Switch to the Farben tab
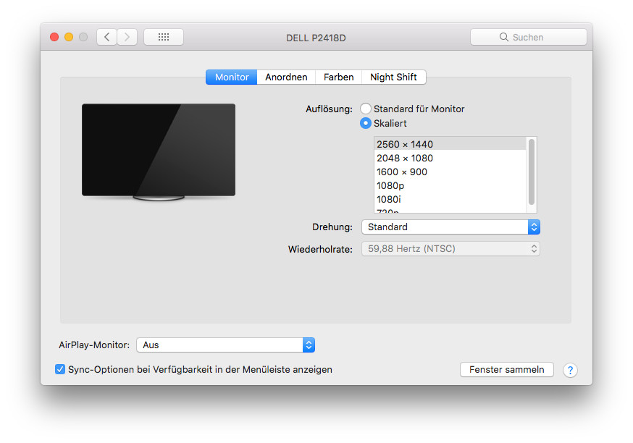This screenshot has height=443, width=633. (x=338, y=77)
